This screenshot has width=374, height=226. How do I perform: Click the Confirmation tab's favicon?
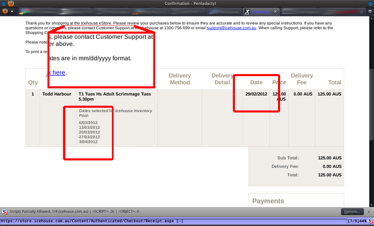(x=247, y=12)
